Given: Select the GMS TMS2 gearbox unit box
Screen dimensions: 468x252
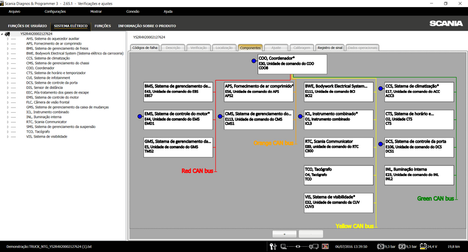Looking at the screenshot, I should tap(178, 147).
